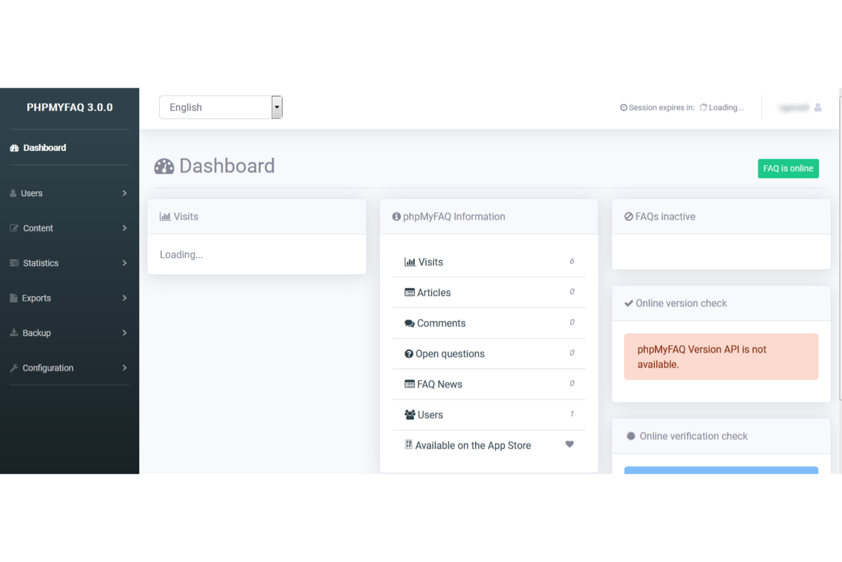Screen dimensions: 842x562
Task: Open the Configuration sidebar menu
Action: click(x=69, y=368)
